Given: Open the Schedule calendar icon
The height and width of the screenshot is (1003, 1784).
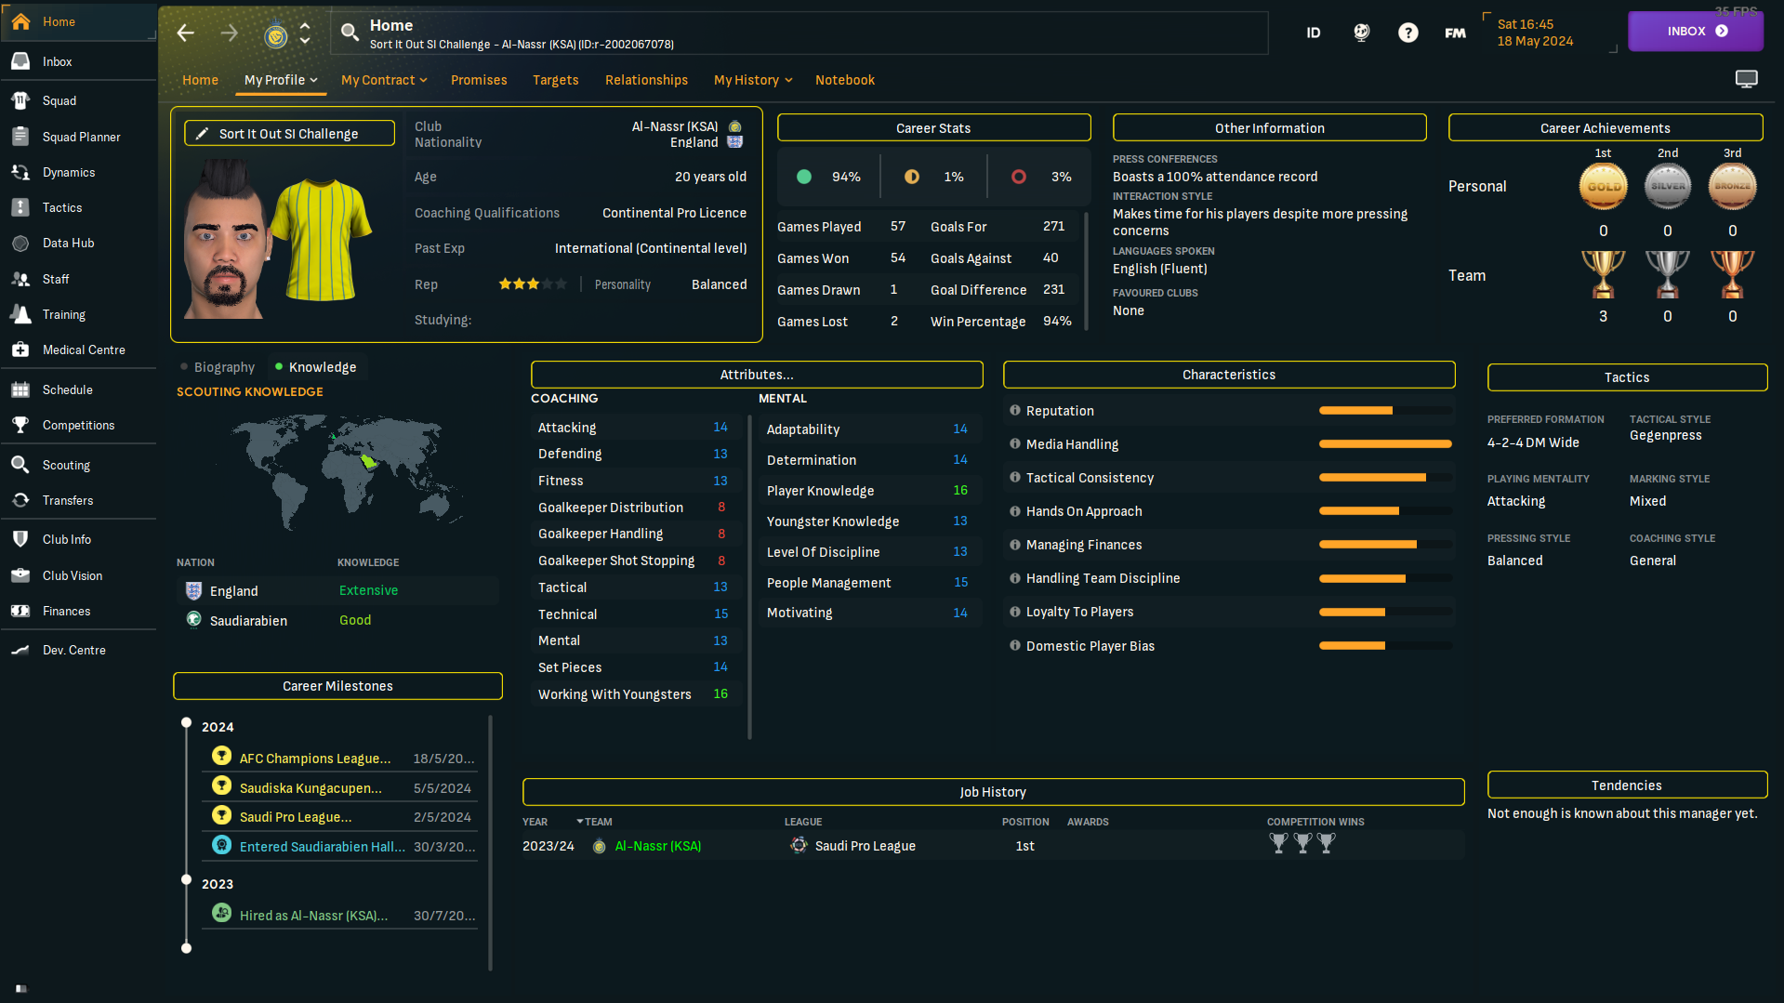Looking at the screenshot, I should (20, 389).
